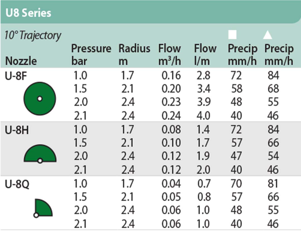Click the Flow m³/h column header
This screenshot has width=301, height=238.
(x=169, y=55)
